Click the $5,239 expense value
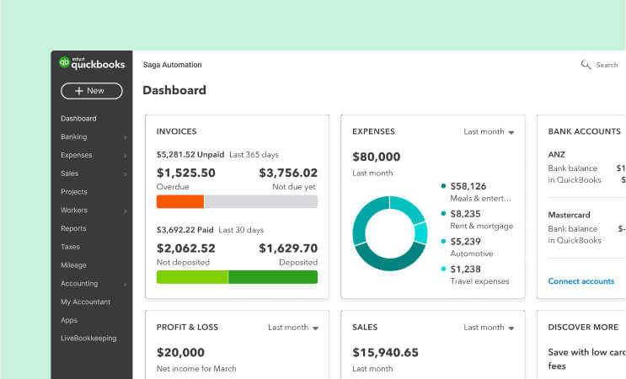The image size is (626, 379). 466,242
